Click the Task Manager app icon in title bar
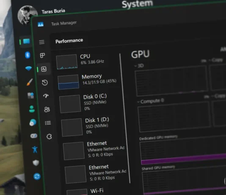This screenshot has width=226, height=195. coord(41,24)
